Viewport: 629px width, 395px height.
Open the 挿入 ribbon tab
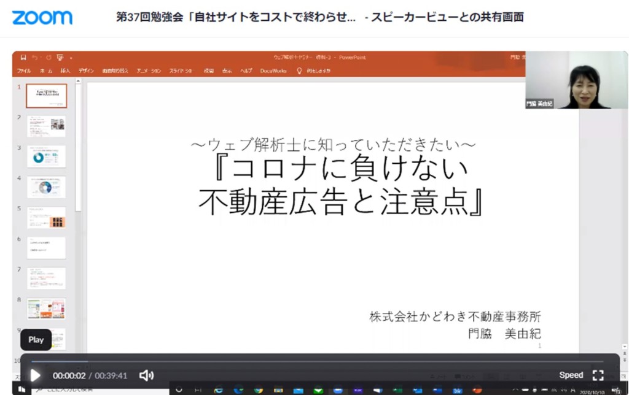click(x=65, y=71)
